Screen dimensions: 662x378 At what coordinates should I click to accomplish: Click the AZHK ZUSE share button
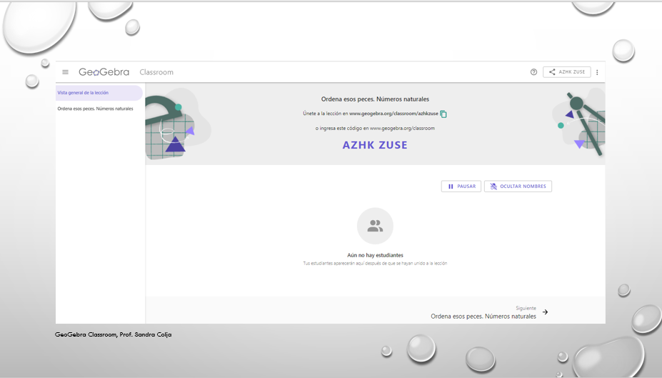tap(566, 72)
